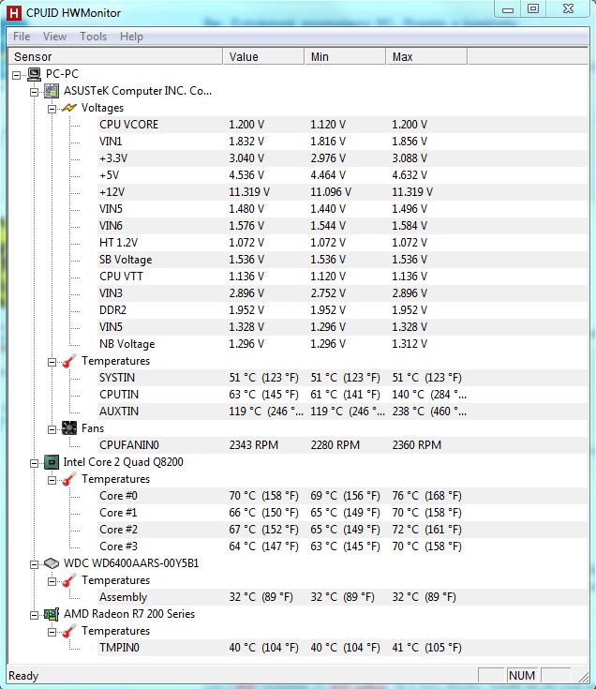This screenshot has height=689, width=596.
Task: Select the Core #1 row
Action: click(x=343, y=513)
